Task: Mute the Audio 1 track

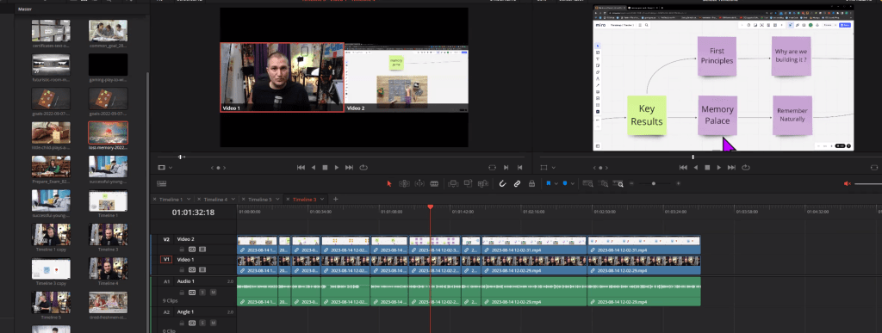Action: pos(214,292)
